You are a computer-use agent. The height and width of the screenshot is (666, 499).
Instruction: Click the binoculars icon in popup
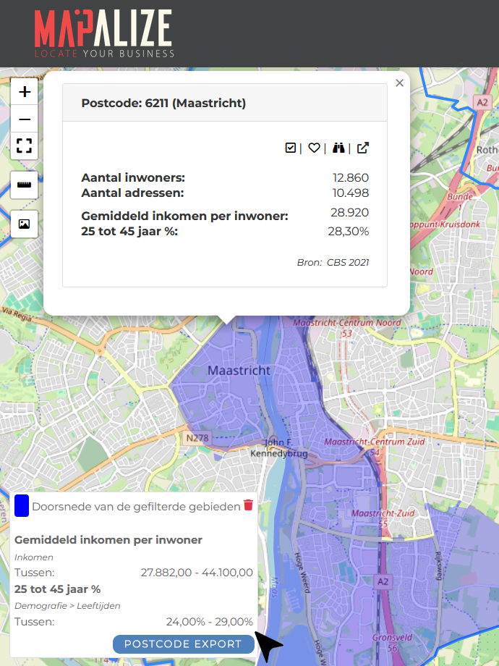coord(338,148)
